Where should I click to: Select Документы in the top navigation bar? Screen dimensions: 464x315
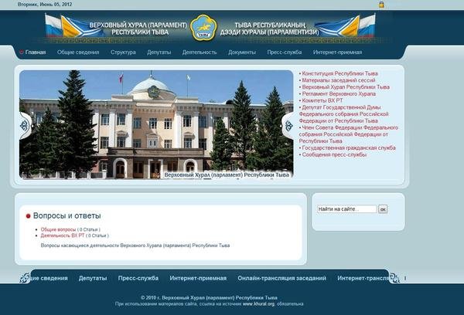tap(242, 52)
